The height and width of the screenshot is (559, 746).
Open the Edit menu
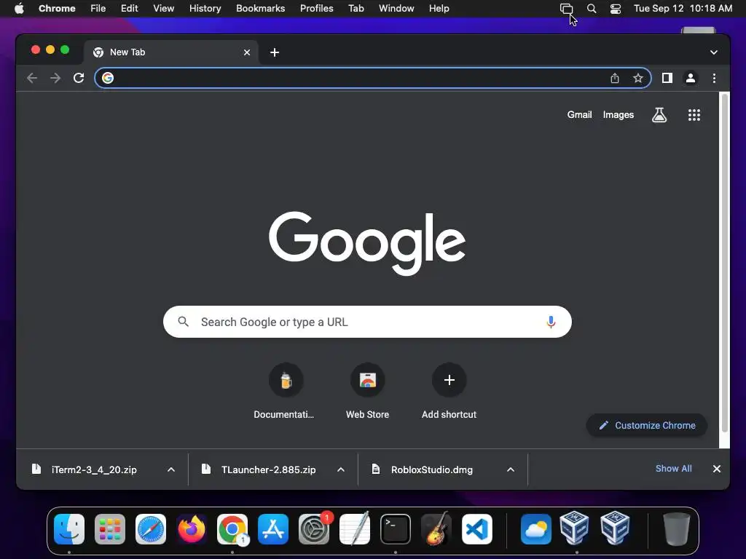(129, 9)
